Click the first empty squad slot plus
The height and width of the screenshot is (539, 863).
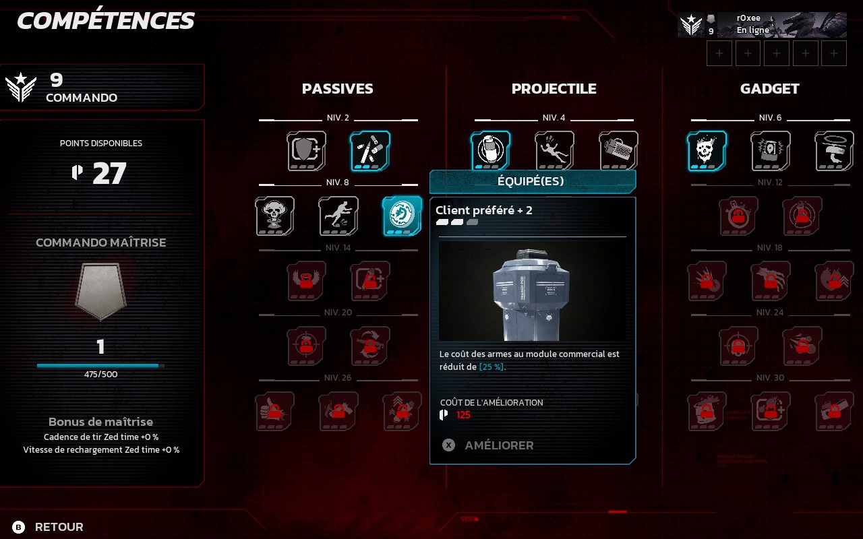coord(719,53)
